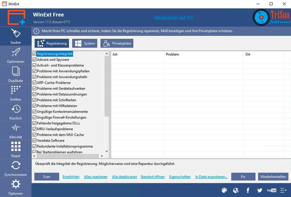Screen dimensions: 291x197
Task: Open the YouTube icon
Action: point(271,190)
